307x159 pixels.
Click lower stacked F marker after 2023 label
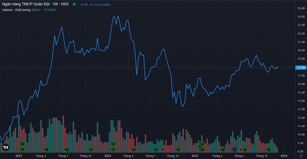point(202,149)
